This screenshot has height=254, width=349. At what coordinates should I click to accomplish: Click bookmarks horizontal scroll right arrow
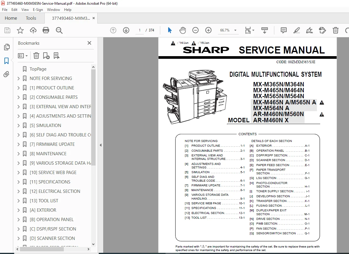click(88, 249)
